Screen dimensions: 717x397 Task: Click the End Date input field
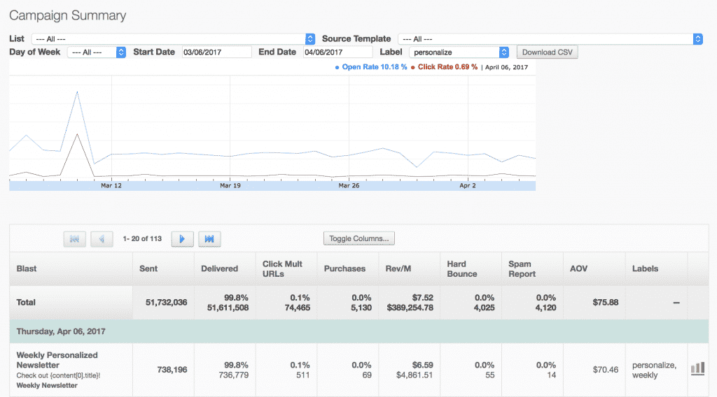coord(337,52)
